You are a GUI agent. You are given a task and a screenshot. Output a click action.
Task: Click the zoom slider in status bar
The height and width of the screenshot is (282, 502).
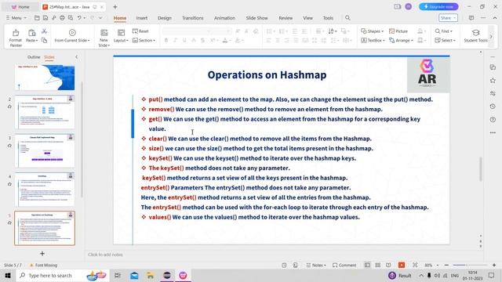point(470,265)
